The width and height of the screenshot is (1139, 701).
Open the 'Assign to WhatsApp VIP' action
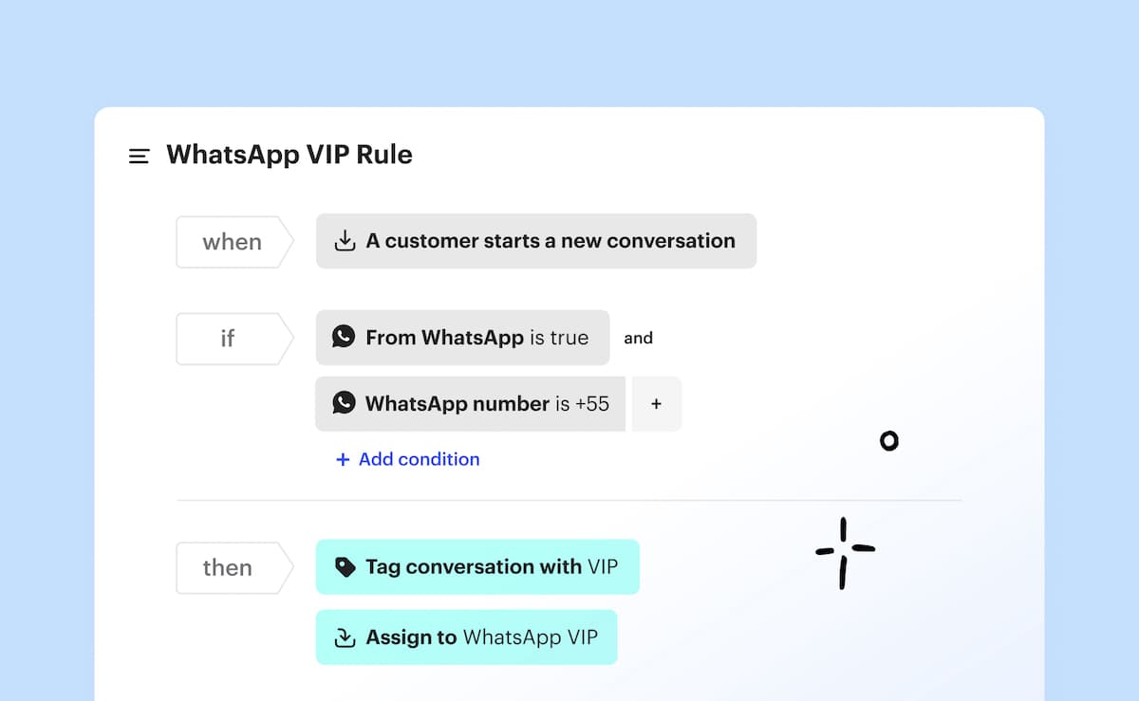click(481, 637)
